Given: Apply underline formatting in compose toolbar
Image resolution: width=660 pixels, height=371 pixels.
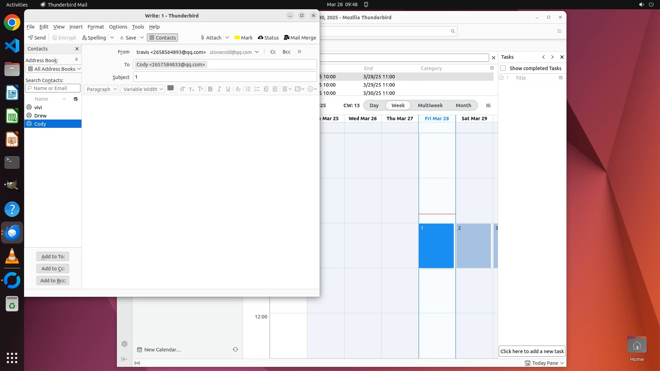Looking at the screenshot, I should (228, 89).
